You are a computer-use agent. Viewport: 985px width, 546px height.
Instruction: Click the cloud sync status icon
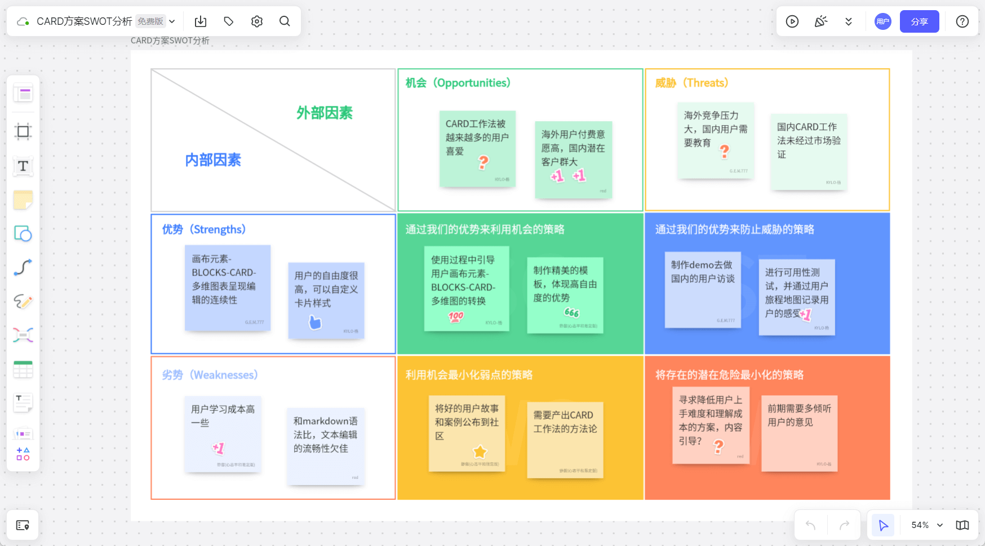point(23,21)
